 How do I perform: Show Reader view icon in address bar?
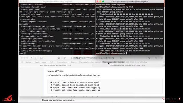[x=65, y=58]
